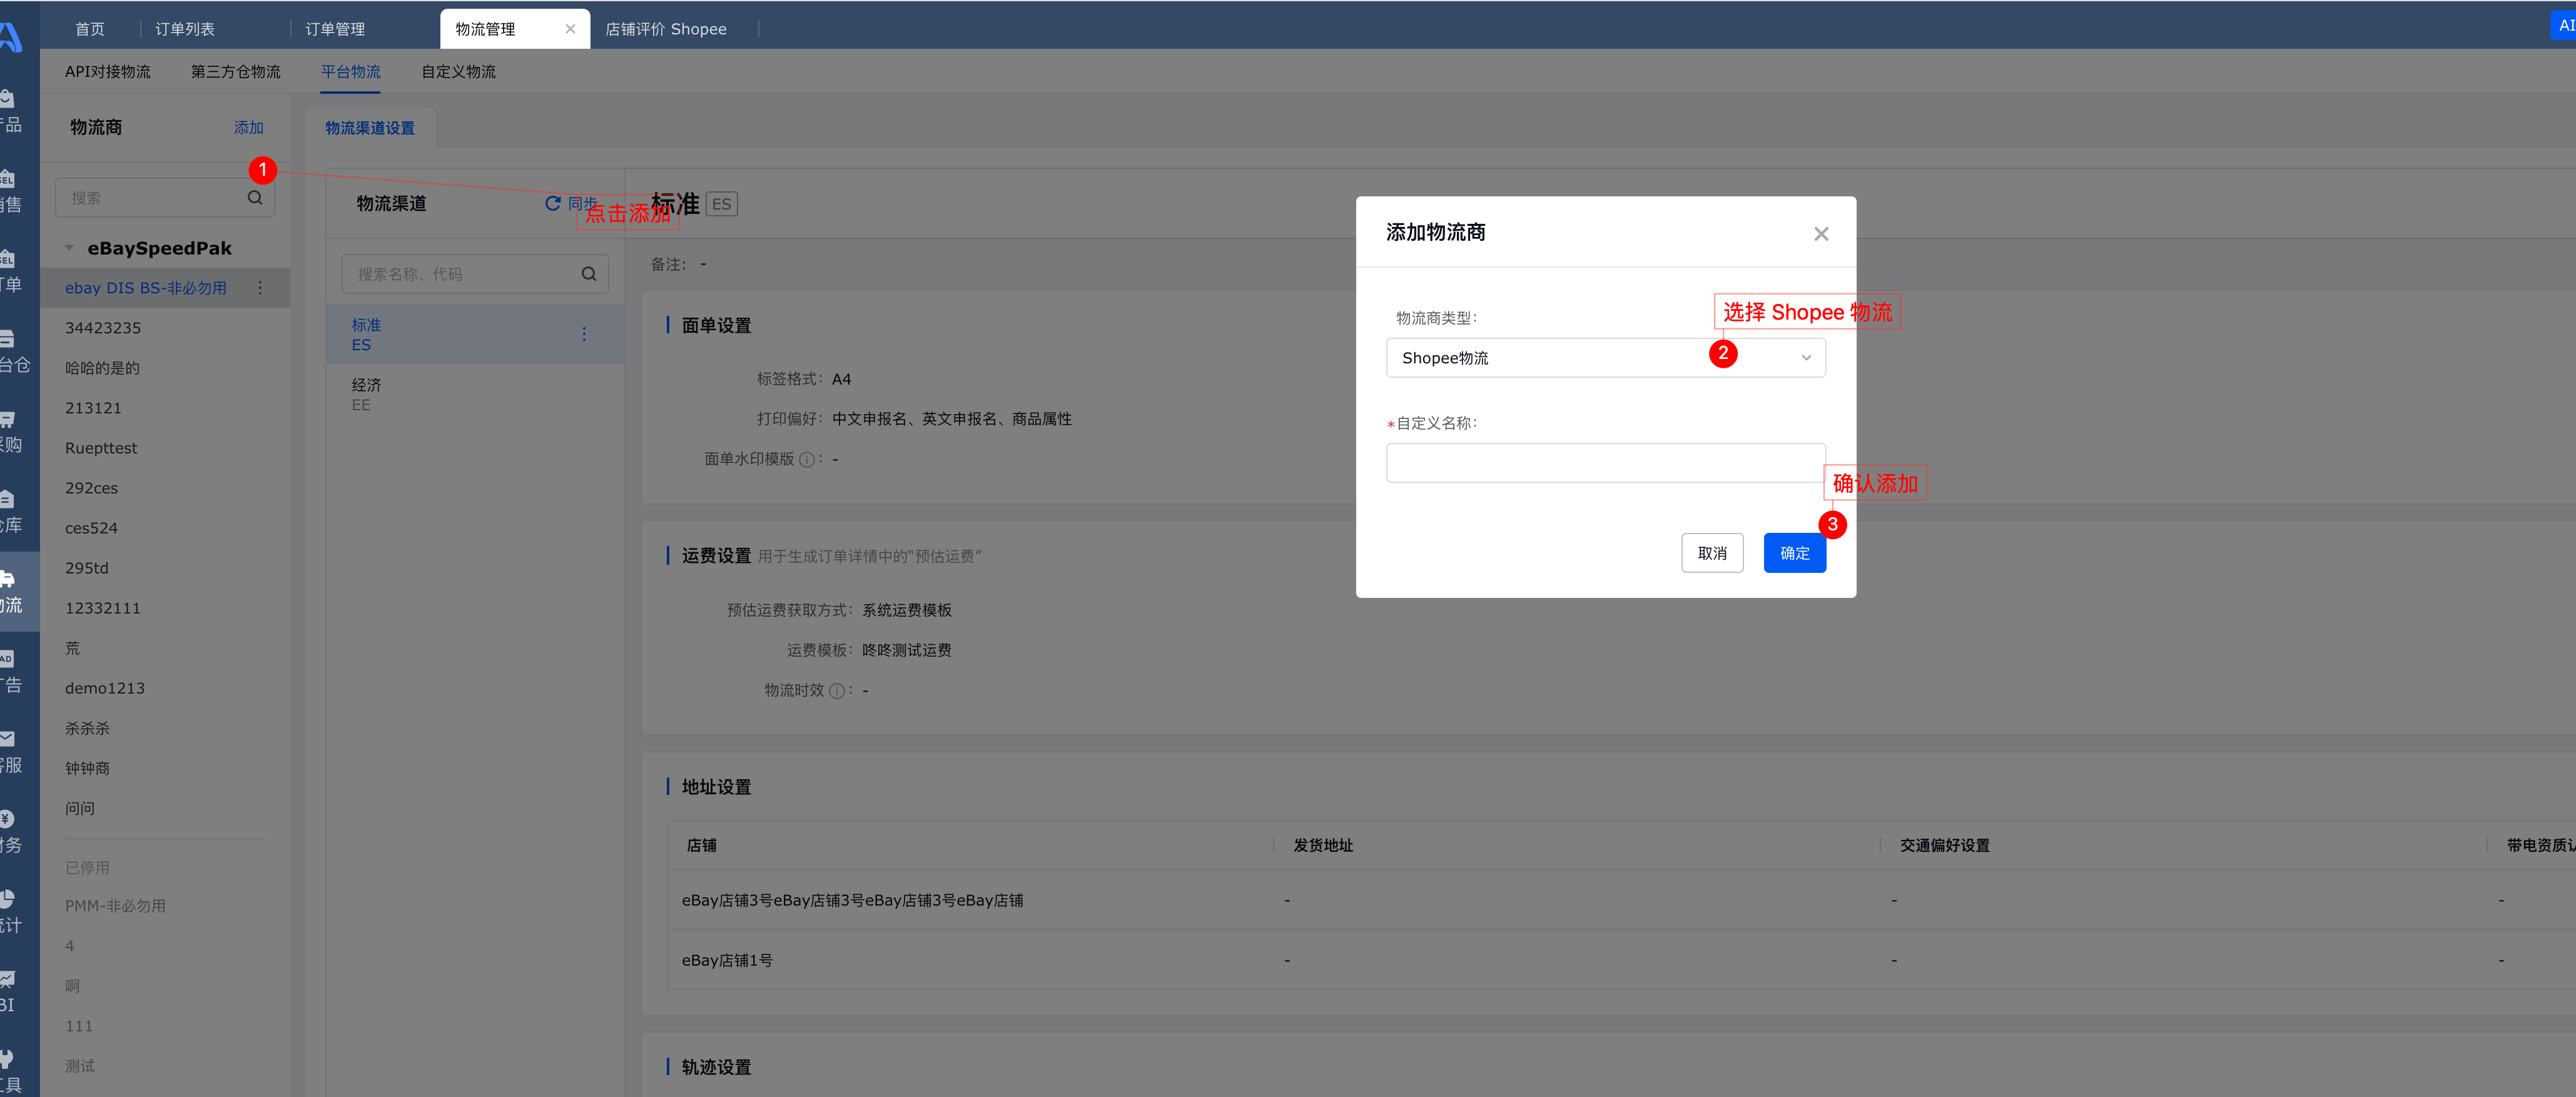This screenshot has height=1097, width=2576.
Task: Select logistics provider 杀杀杀
Action: 165,728
